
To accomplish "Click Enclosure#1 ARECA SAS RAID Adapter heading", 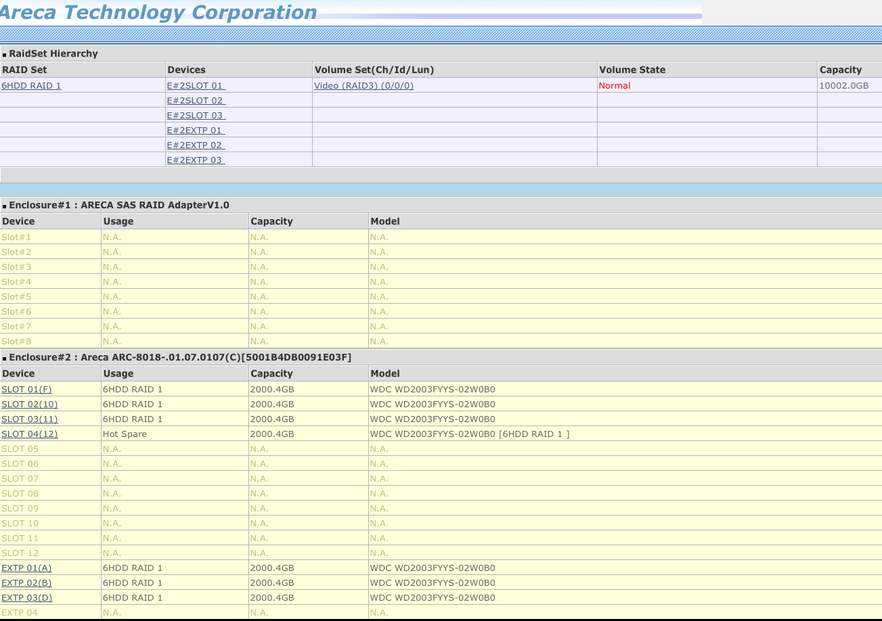I will (x=119, y=205).
